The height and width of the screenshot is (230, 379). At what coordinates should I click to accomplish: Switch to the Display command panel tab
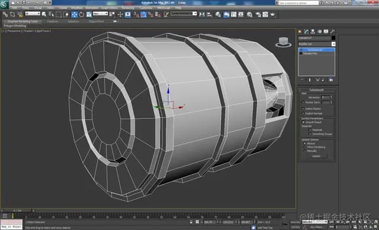(x=326, y=31)
